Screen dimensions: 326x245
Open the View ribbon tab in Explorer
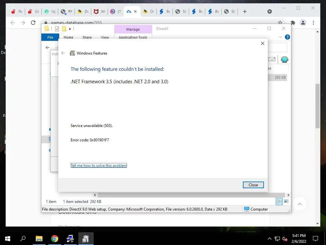[105, 37]
